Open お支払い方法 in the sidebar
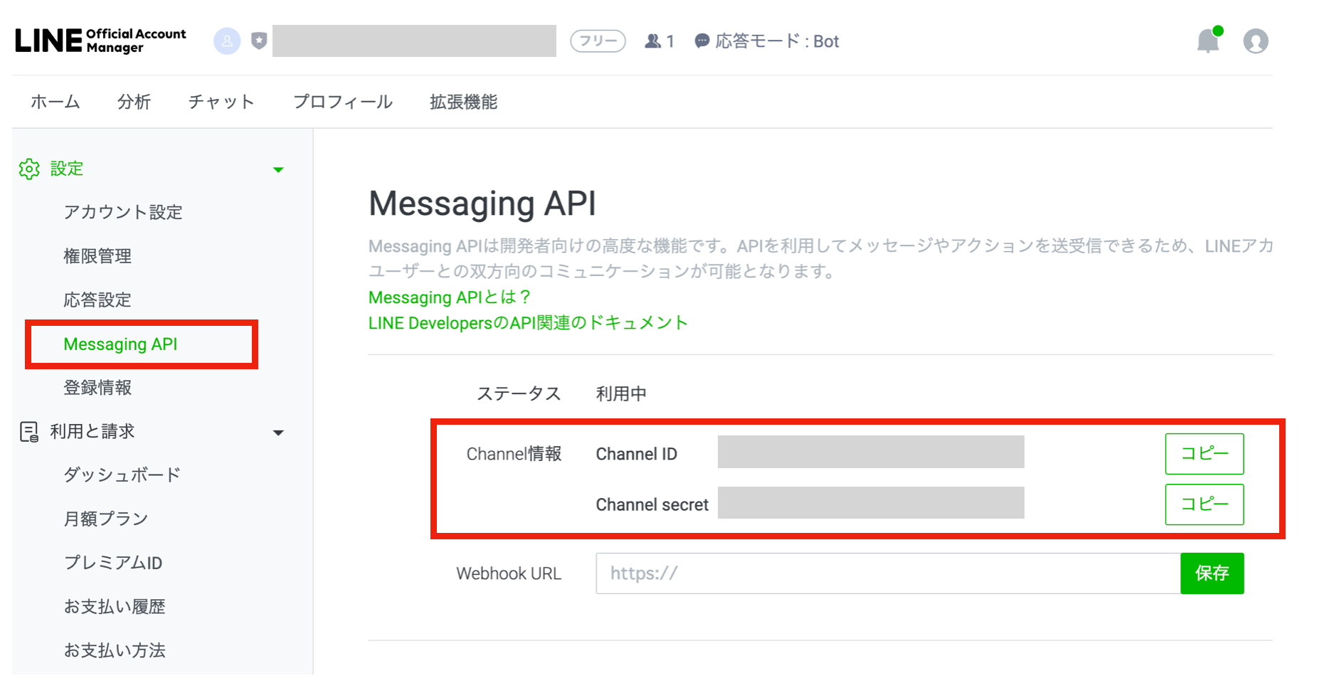 [x=115, y=650]
